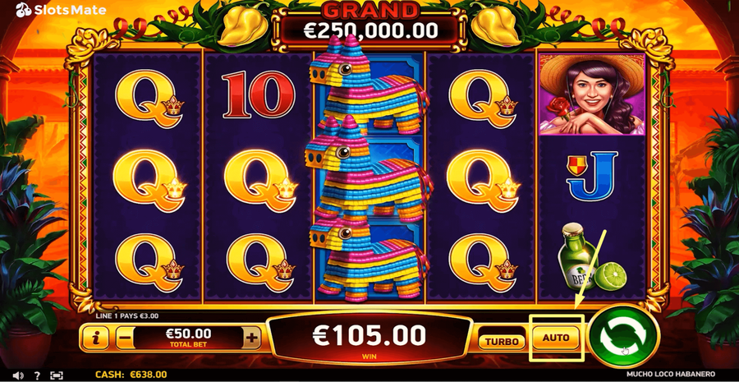Click the GRAND jackpot display

[369, 24]
